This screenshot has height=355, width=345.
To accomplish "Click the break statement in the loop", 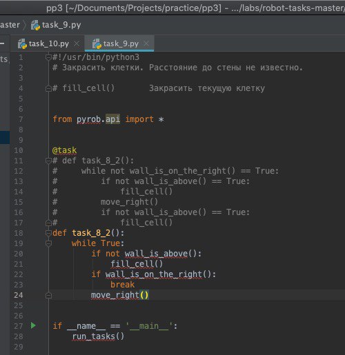I will coord(122,285).
